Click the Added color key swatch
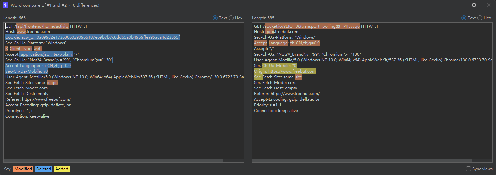This screenshot has height=175, width=496. (62, 169)
